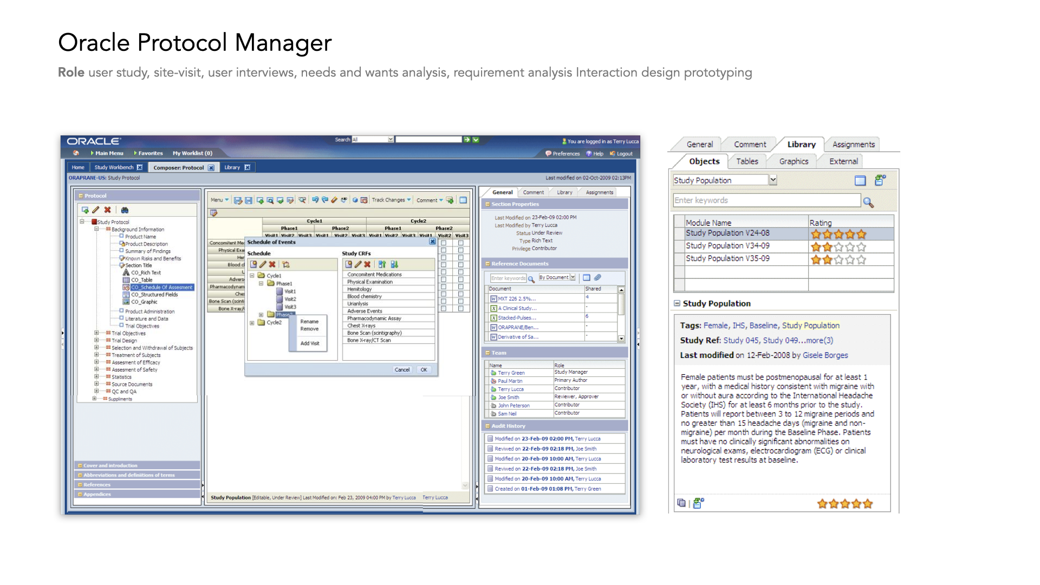Expand the Cycle2 folder in Schedule tree
The image size is (1040, 585).
[252, 323]
